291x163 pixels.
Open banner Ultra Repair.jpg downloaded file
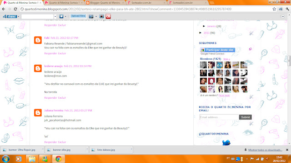click(x=22, y=150)
